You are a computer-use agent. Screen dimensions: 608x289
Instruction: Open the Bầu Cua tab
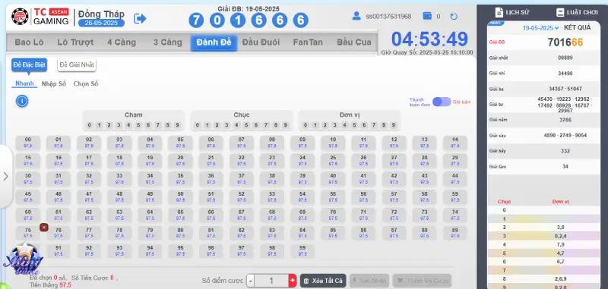(353, 42)
